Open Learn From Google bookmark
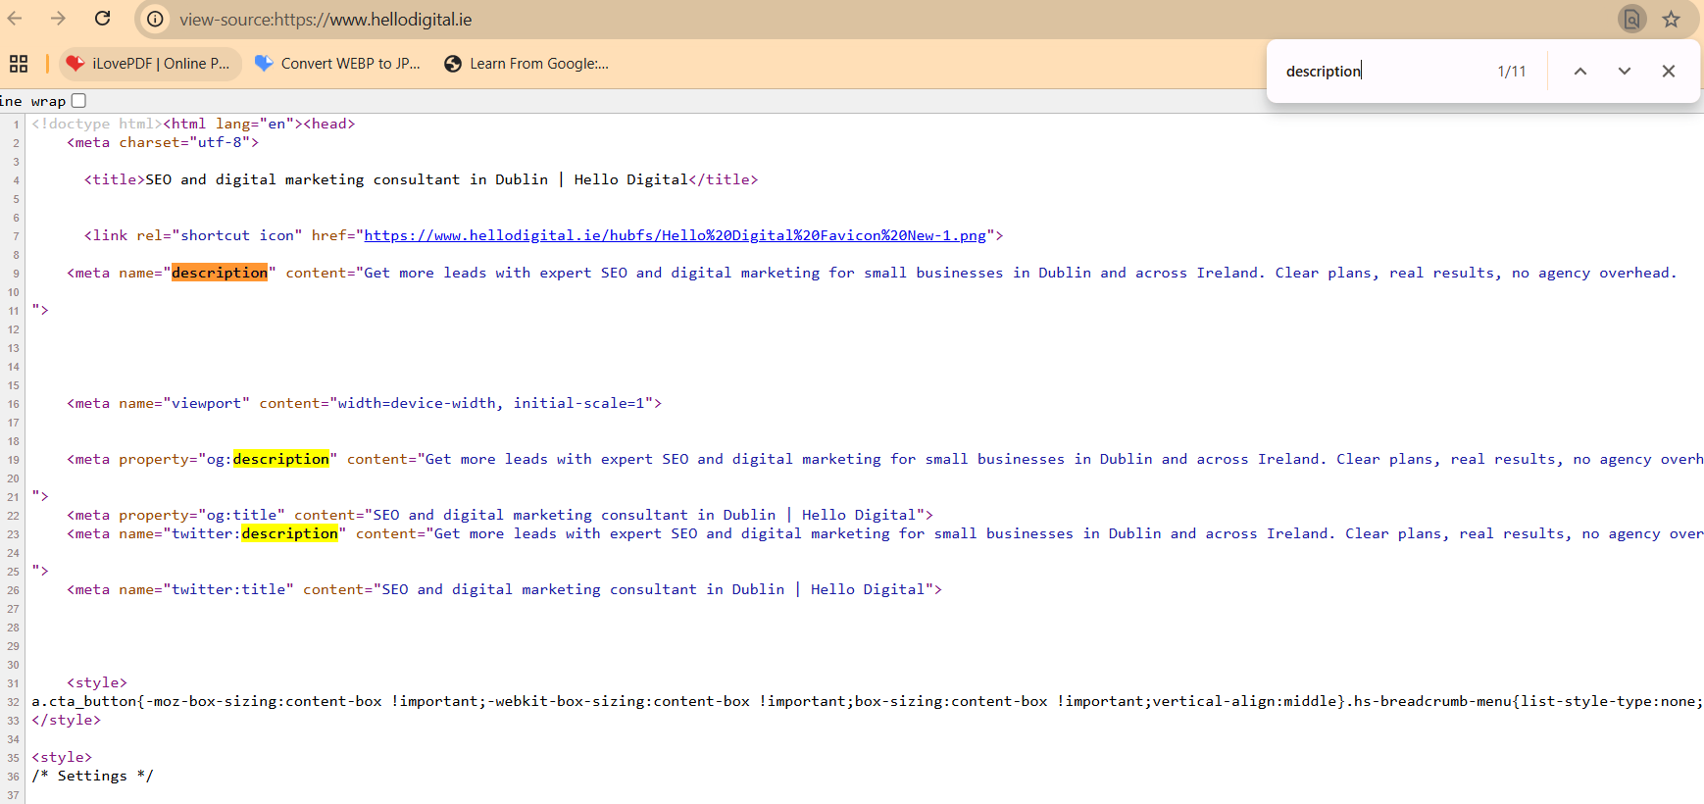This screenshot has height=804, width=1704. (x=526, y=64)
